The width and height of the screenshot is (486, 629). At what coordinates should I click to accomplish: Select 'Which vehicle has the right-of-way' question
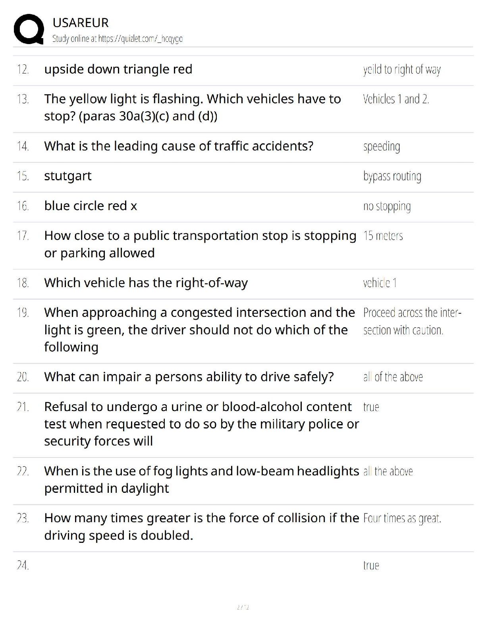(x=146, y=283)
